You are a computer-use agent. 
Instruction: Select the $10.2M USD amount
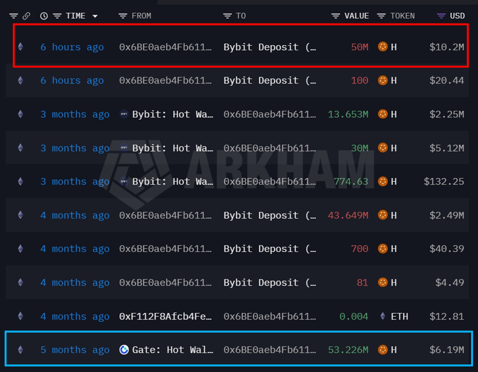click(x=447, y=47)
